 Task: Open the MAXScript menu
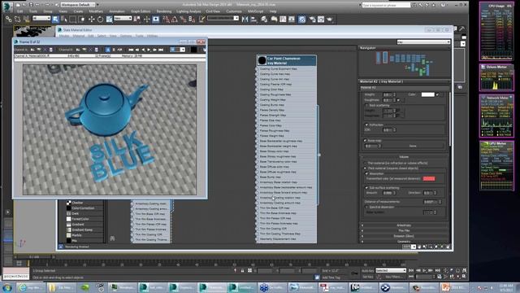click(255, 11)
